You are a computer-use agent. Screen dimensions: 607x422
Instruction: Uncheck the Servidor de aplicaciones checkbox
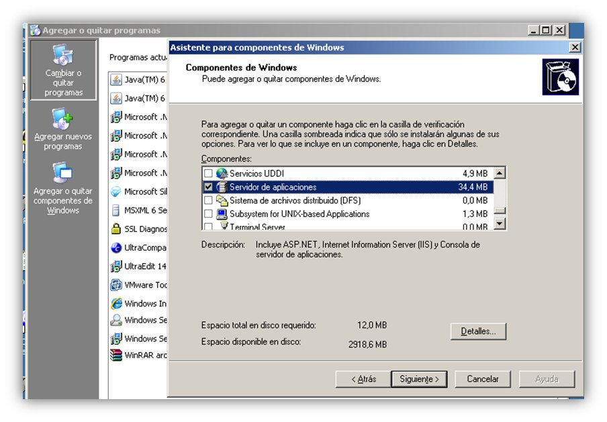click(208, 187)
